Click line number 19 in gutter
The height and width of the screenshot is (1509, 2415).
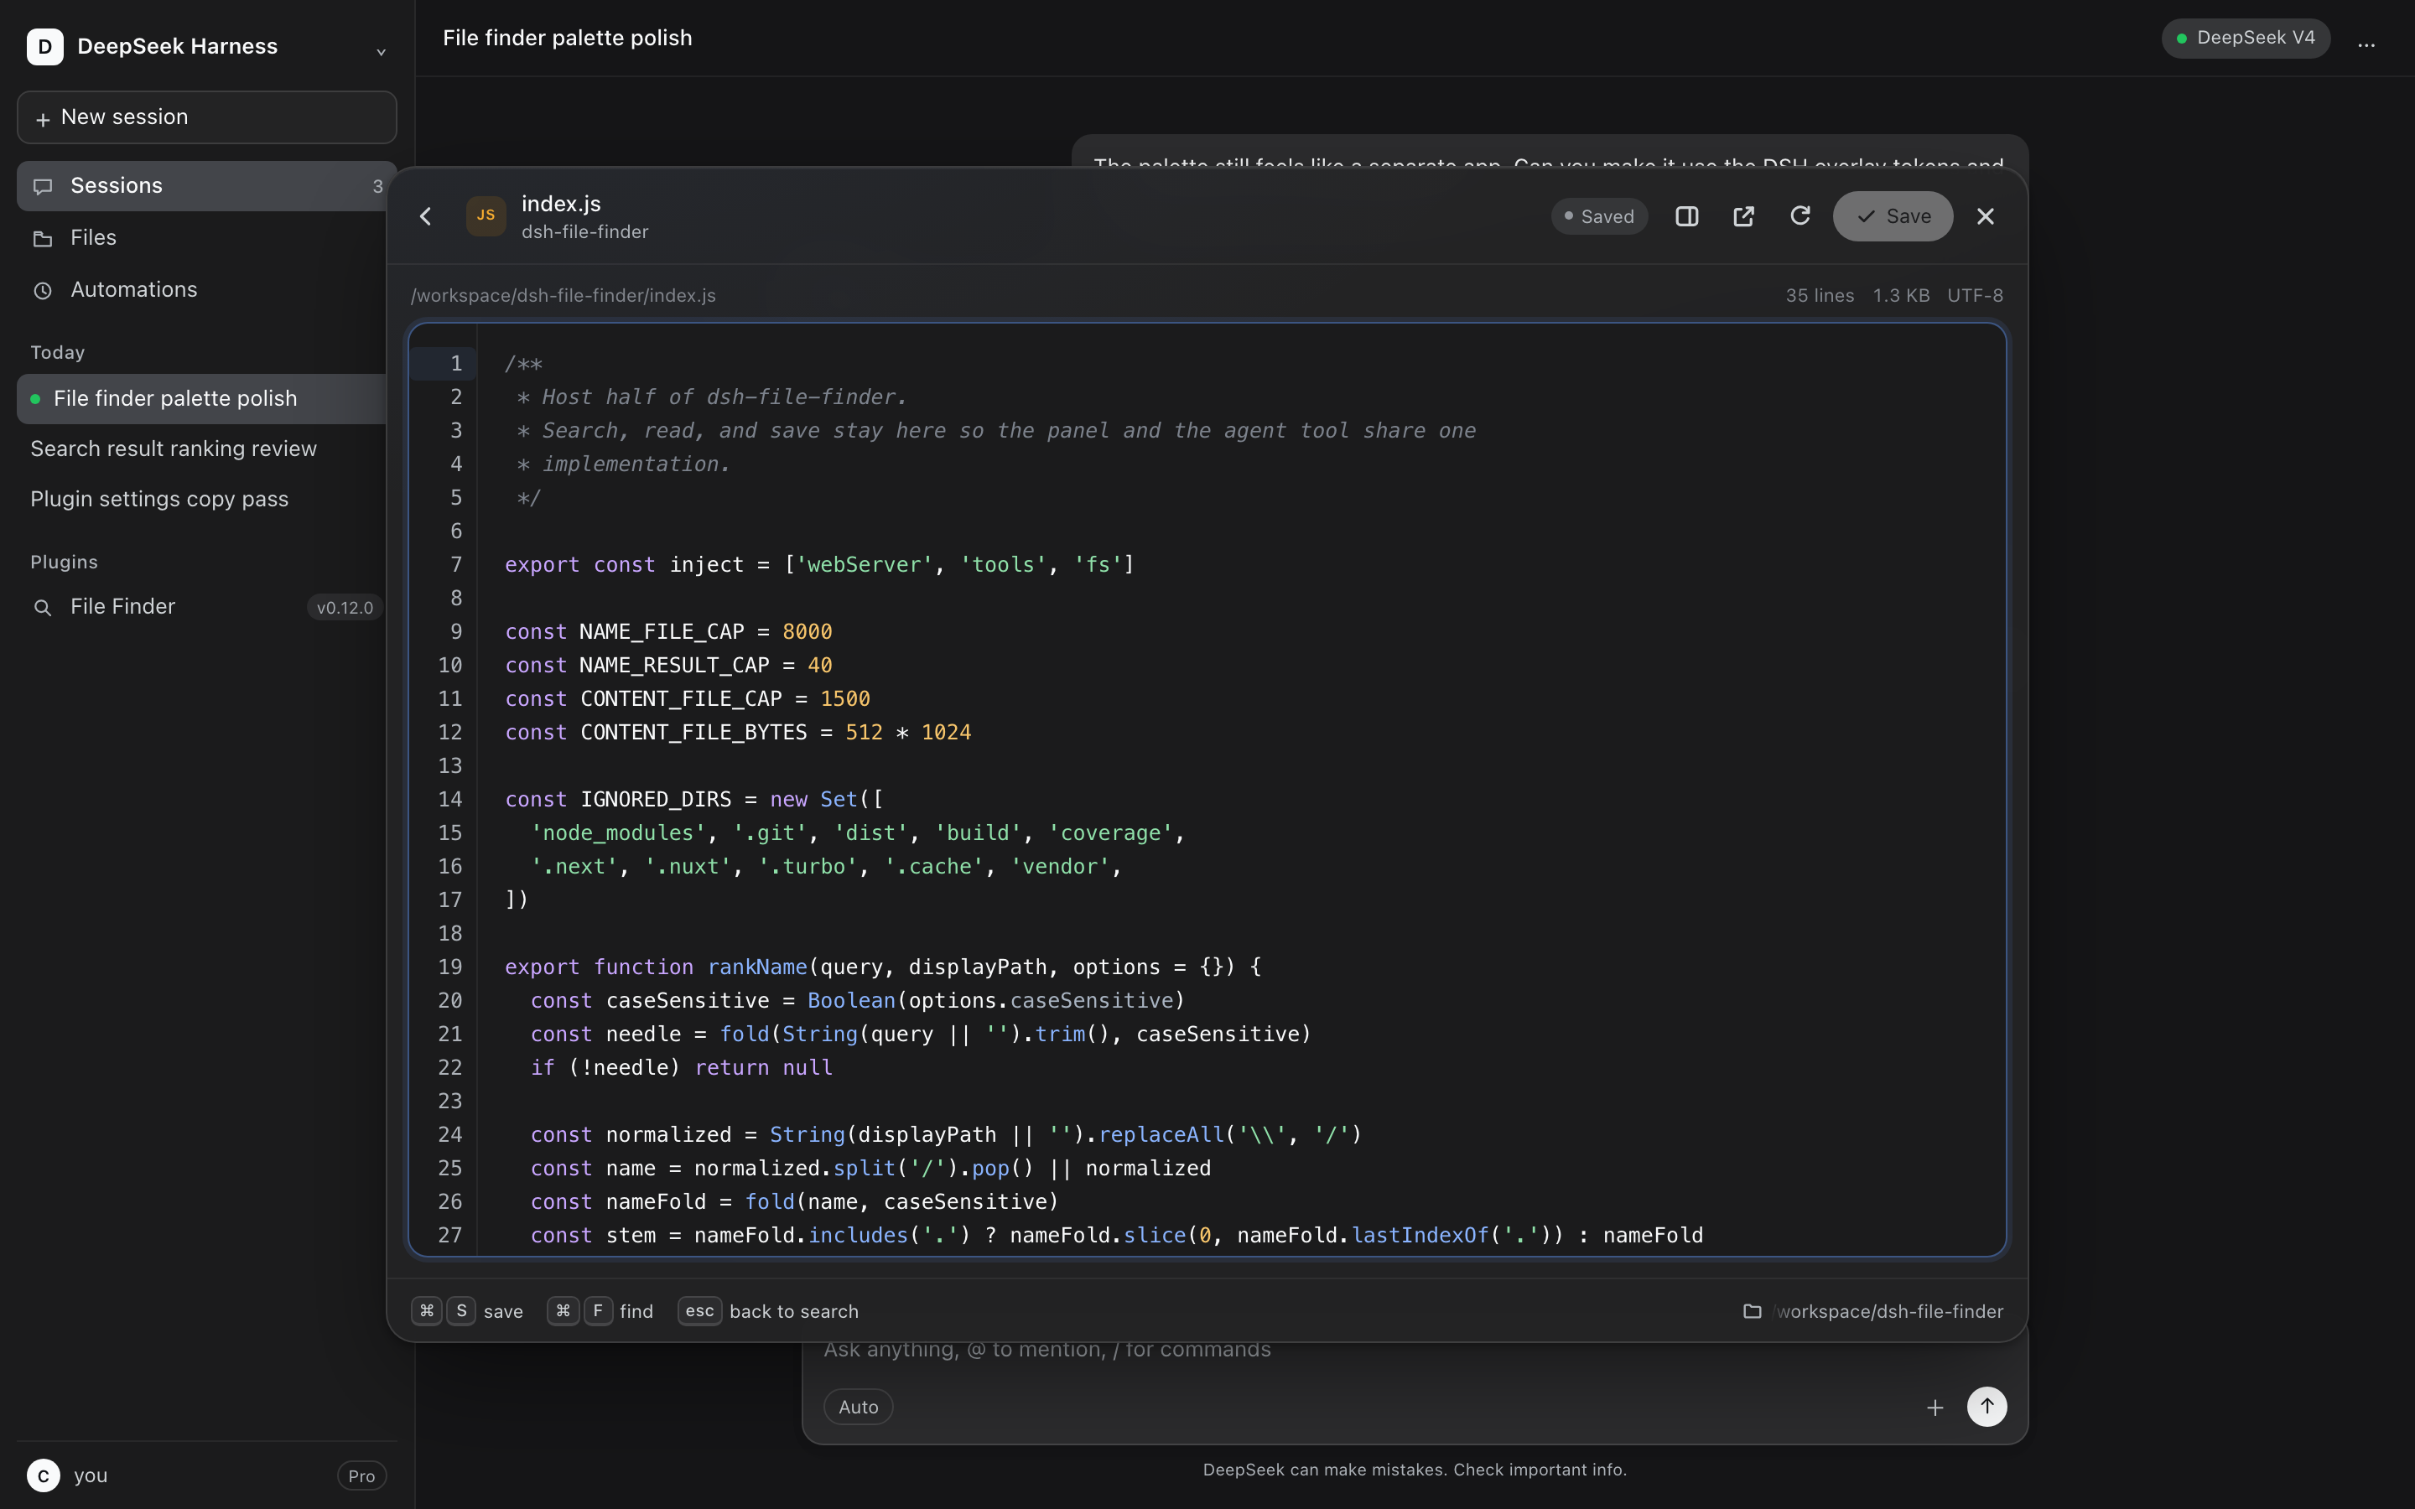(x=450, y=967)
